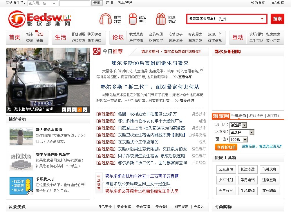Open 在东胜找个工作挺难的 topic
This screenshot has height=212, width=291.
pos(138,142)
